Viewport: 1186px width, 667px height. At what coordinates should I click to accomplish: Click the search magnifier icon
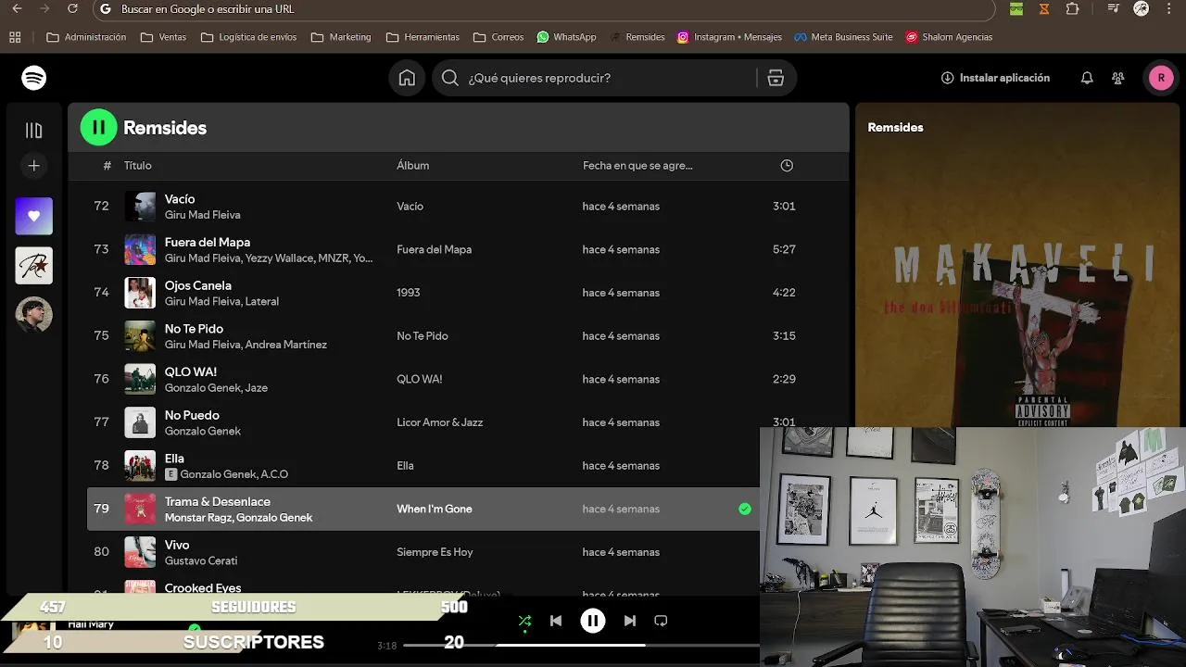(450, 78)
